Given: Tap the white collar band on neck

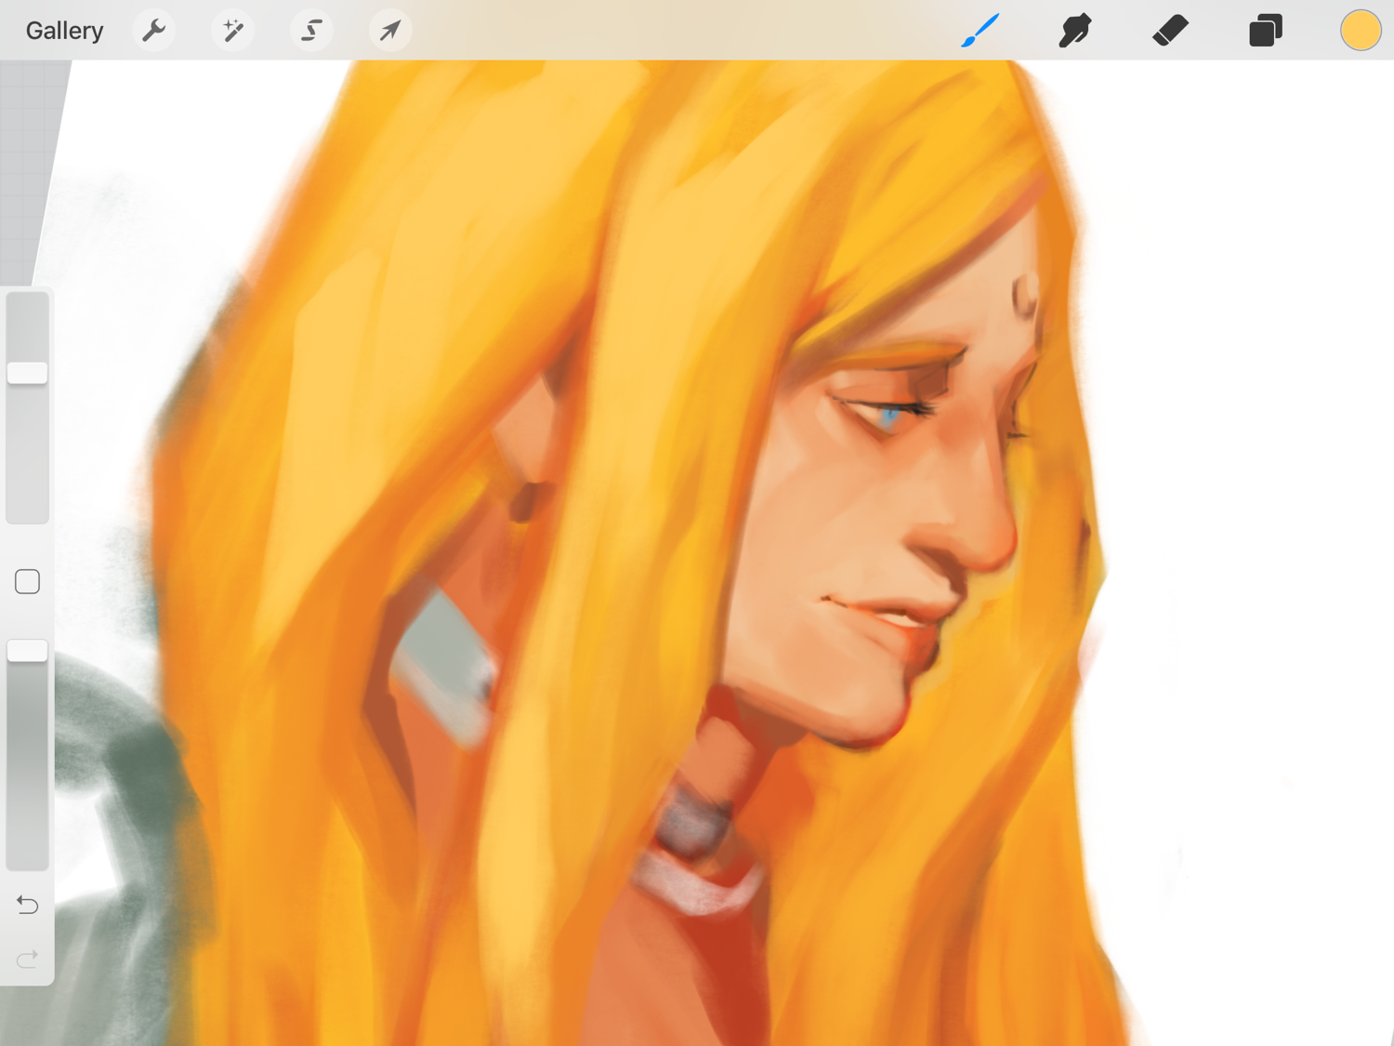Looking at the screenshot, I should 695,883.
